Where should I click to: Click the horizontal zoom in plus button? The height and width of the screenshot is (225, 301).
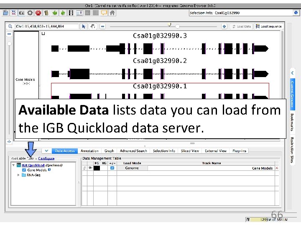pyautogui.click(x=224, y=26)
